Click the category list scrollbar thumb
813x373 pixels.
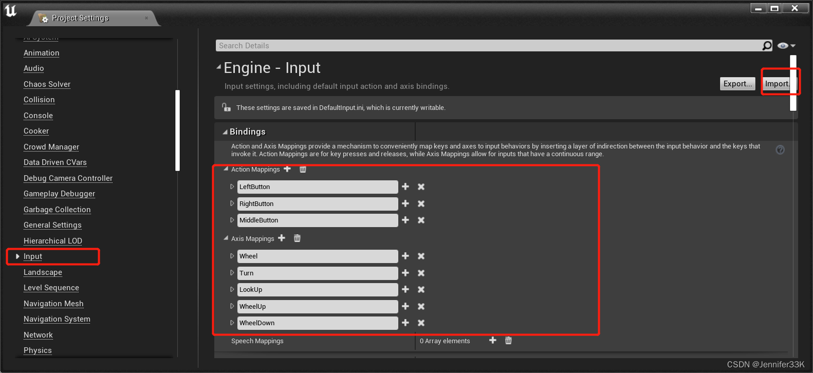pyautogui.click(x=177, y=130)
